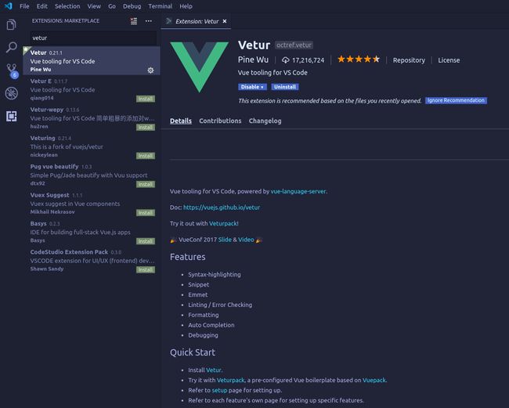Screen dimensions: 509x408
Task: Open the Edit menu
Action: pyautogui.click(x=42, y=6)
